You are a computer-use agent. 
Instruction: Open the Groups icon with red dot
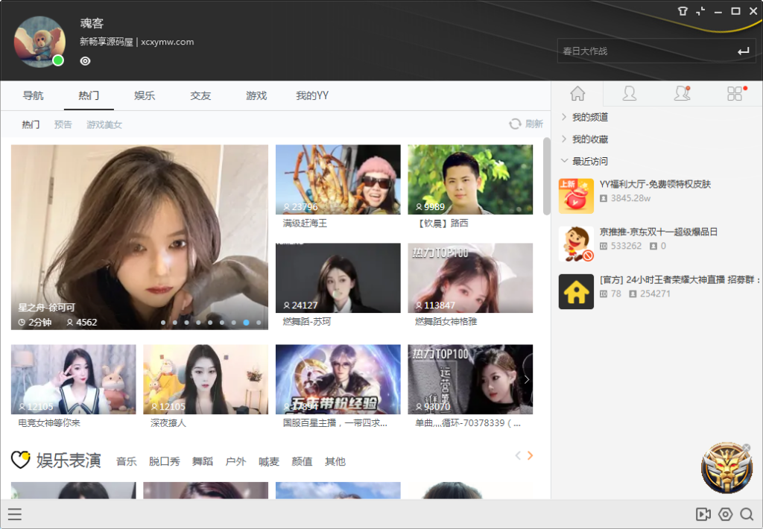[x=682, y=93]
